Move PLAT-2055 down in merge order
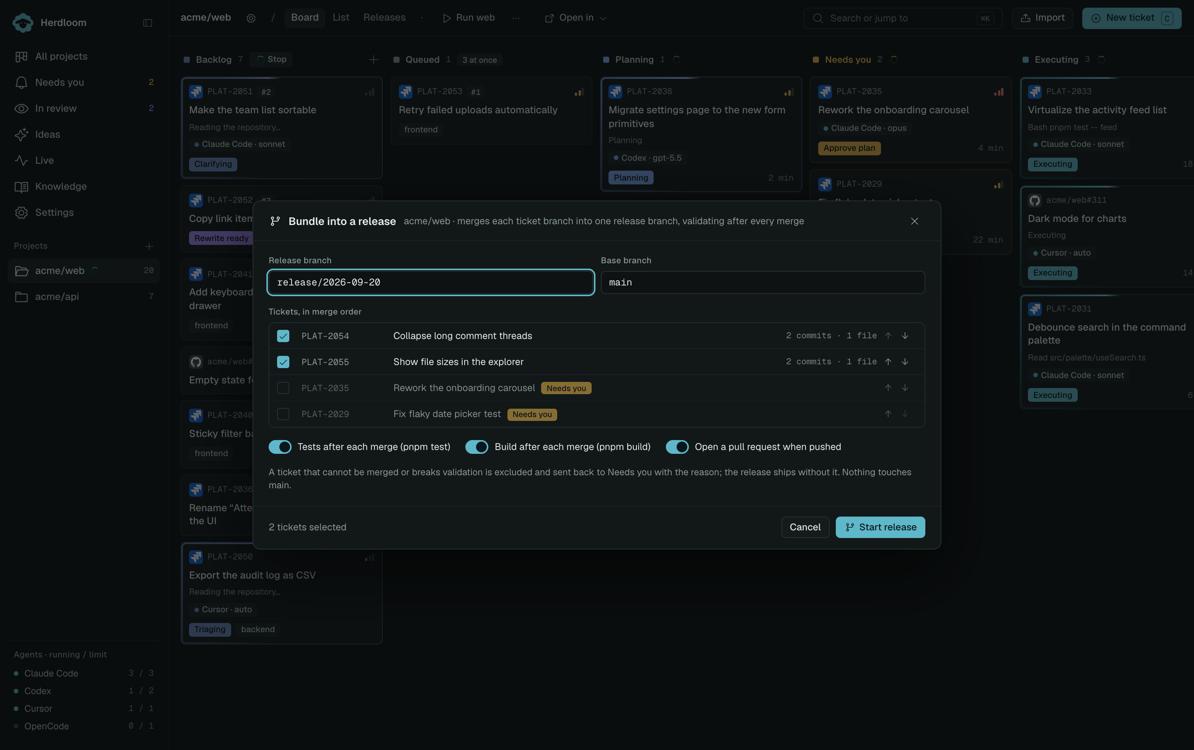1194x750 pixels. (905, 362)
